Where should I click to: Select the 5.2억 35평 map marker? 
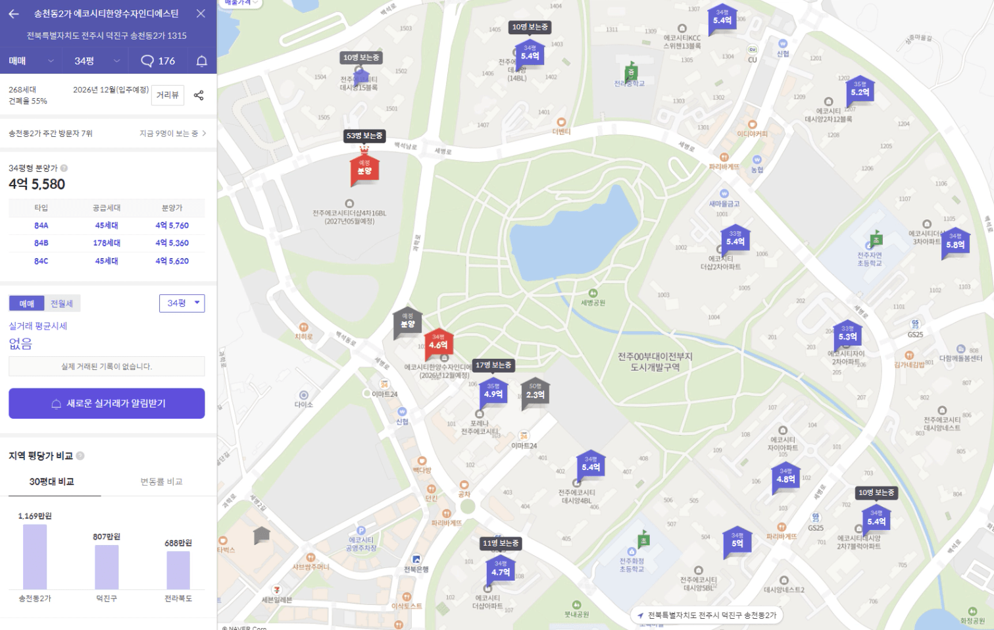(x=860, y=90)
